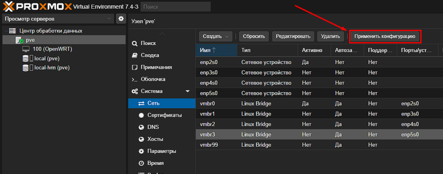Open the Хосты menu item
The image size is (443, 174).
(162, 139)
